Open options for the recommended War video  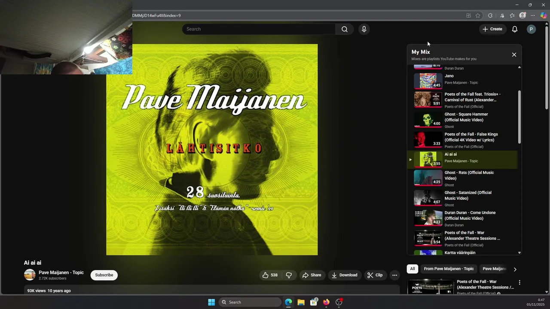click(519, 282)
